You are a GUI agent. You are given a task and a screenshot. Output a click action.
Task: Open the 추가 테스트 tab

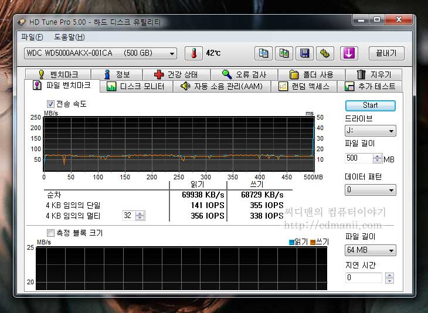(370, 87)
